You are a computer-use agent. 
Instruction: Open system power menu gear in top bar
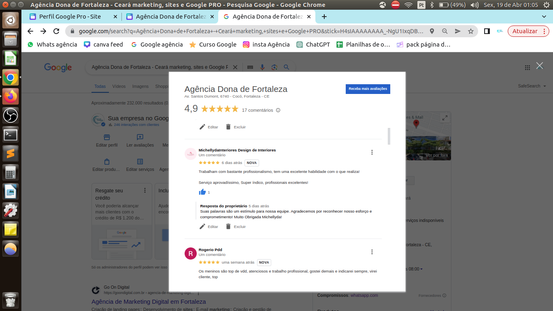tap(546, 5)
